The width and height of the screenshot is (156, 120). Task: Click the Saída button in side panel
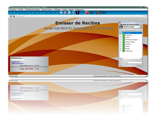click(x=139, y=65)
